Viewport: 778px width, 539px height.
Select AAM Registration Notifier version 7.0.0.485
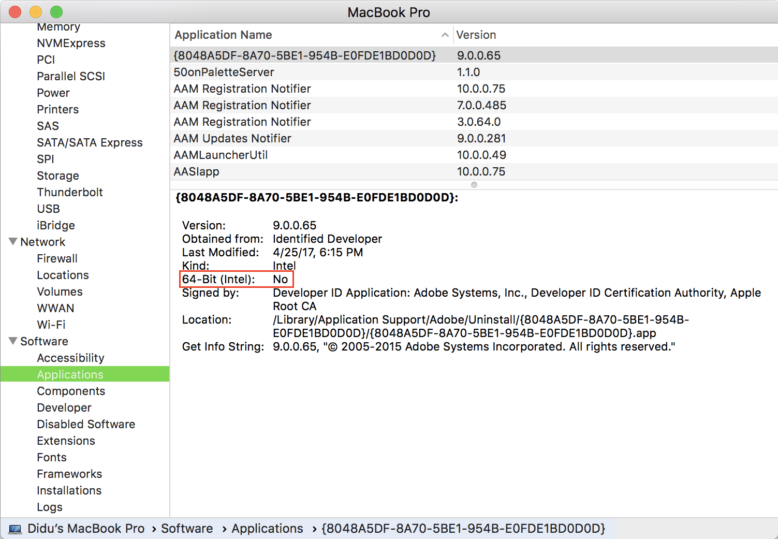474,105
